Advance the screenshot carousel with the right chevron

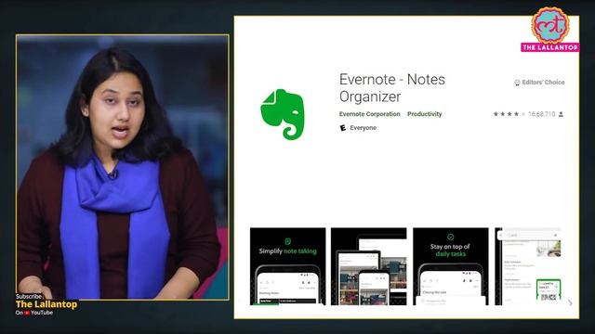(570, 302)
